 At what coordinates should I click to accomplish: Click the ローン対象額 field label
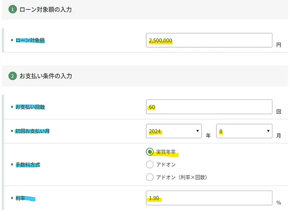30,40
